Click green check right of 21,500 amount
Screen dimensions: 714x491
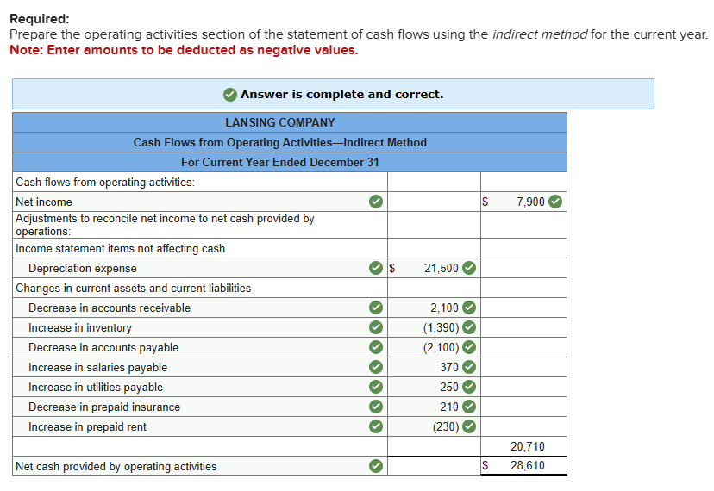click(x=468, y=268)
